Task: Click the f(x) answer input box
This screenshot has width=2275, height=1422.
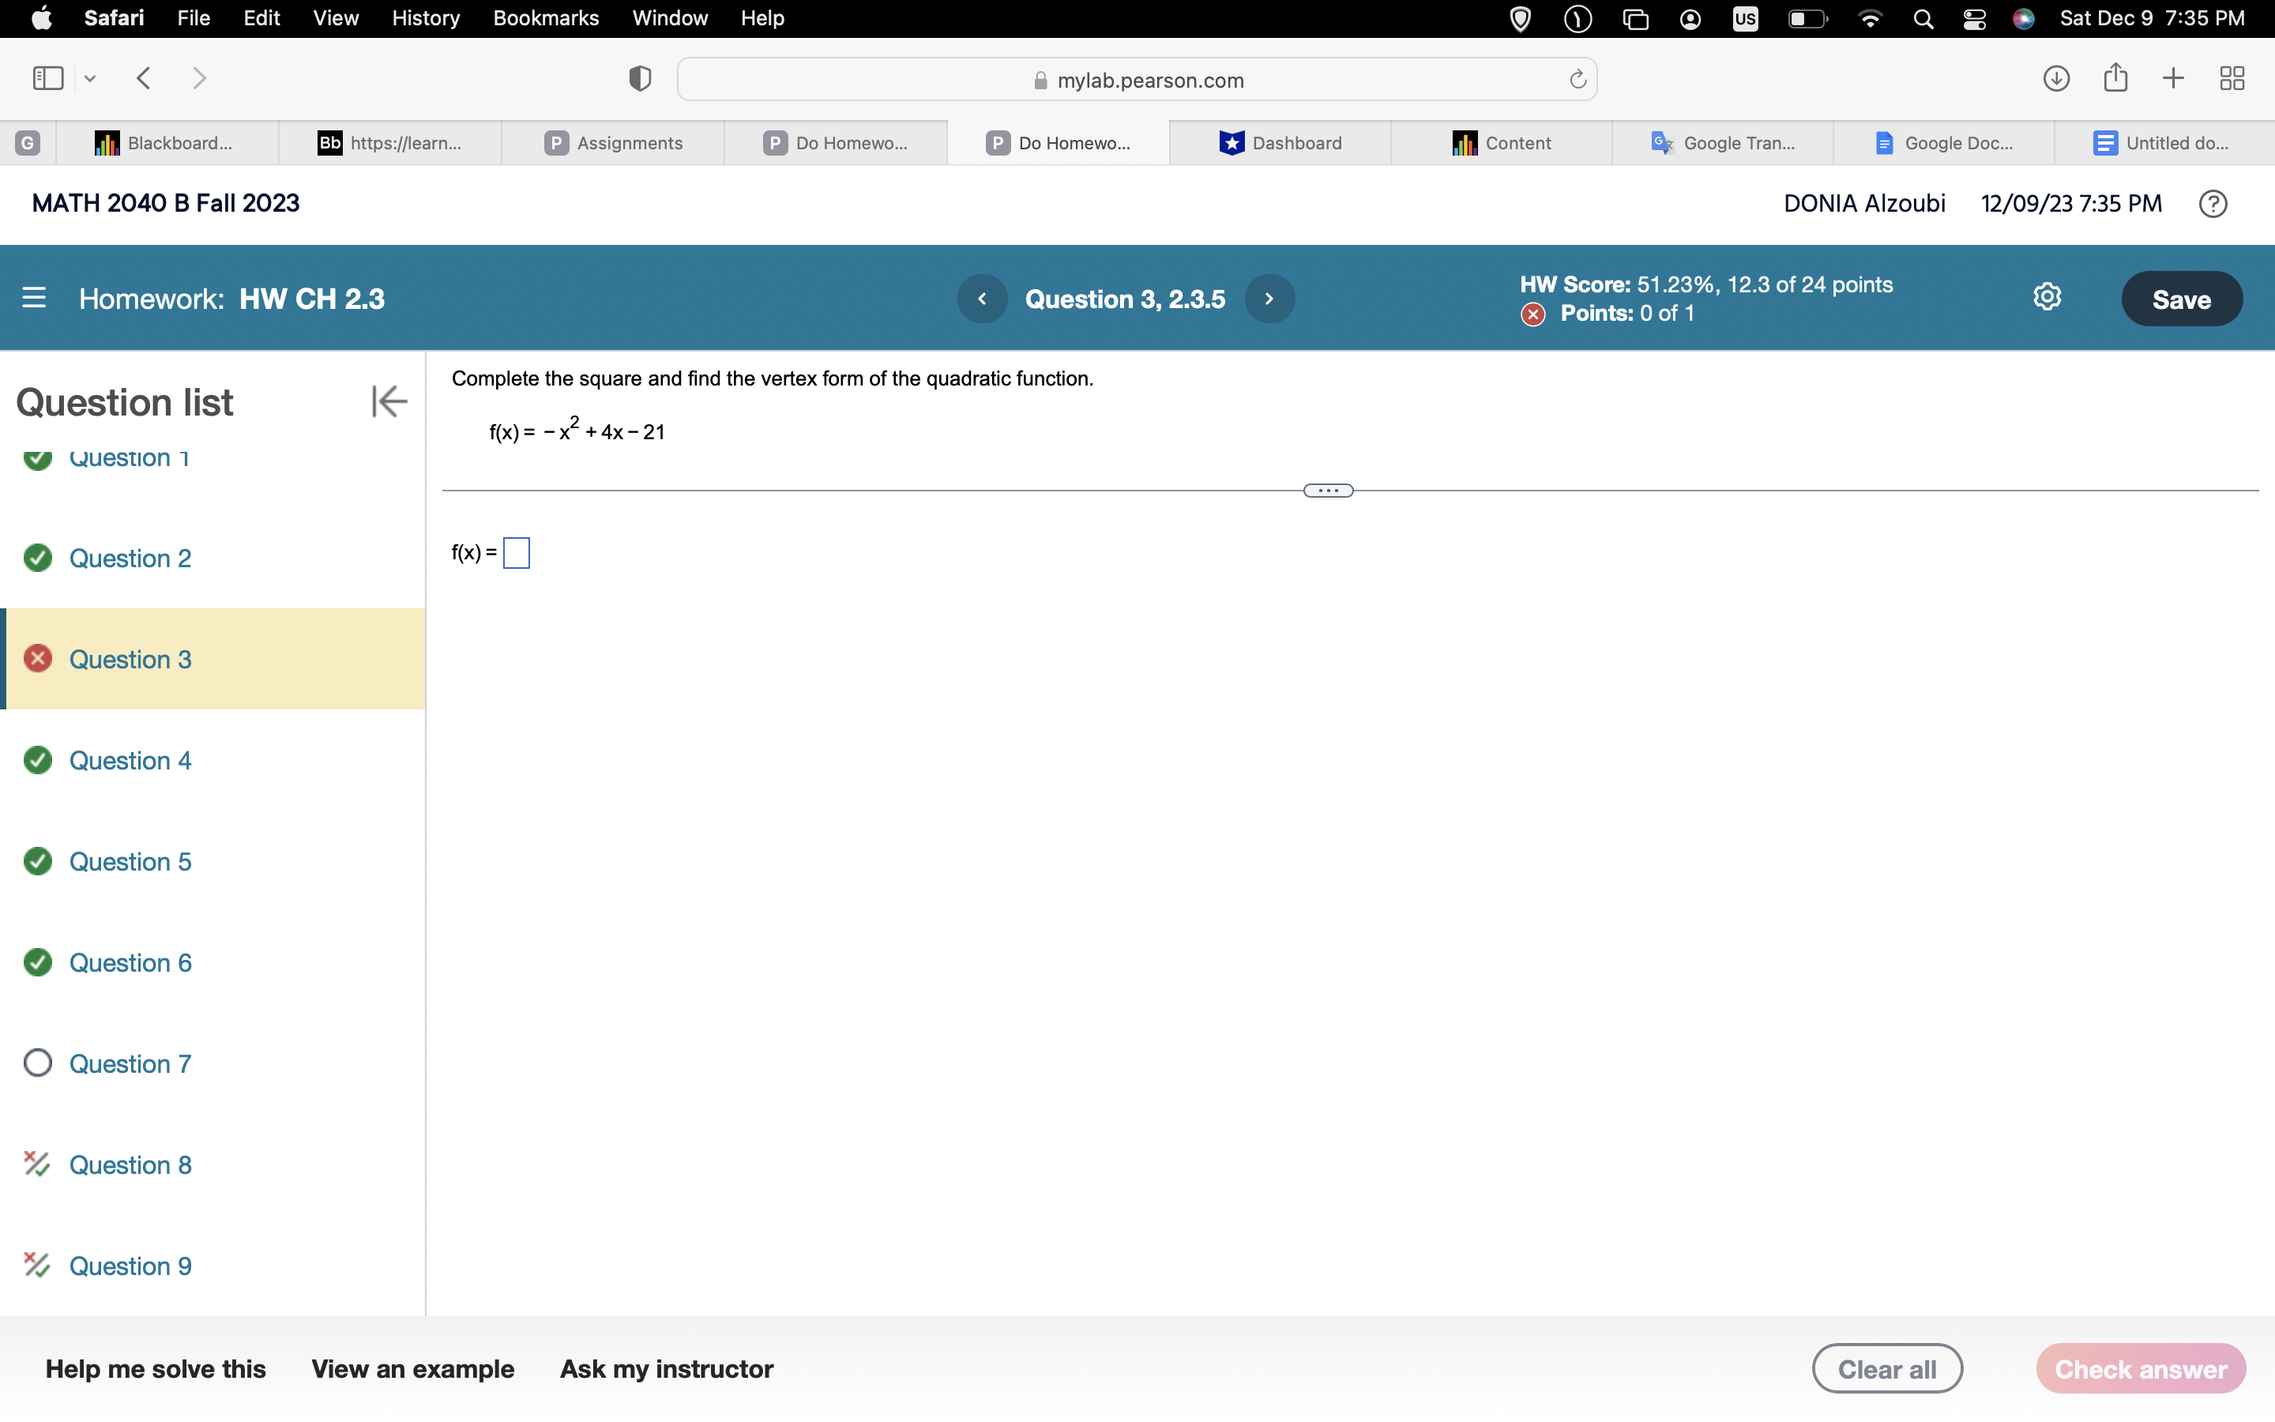Action: point(516,553)
